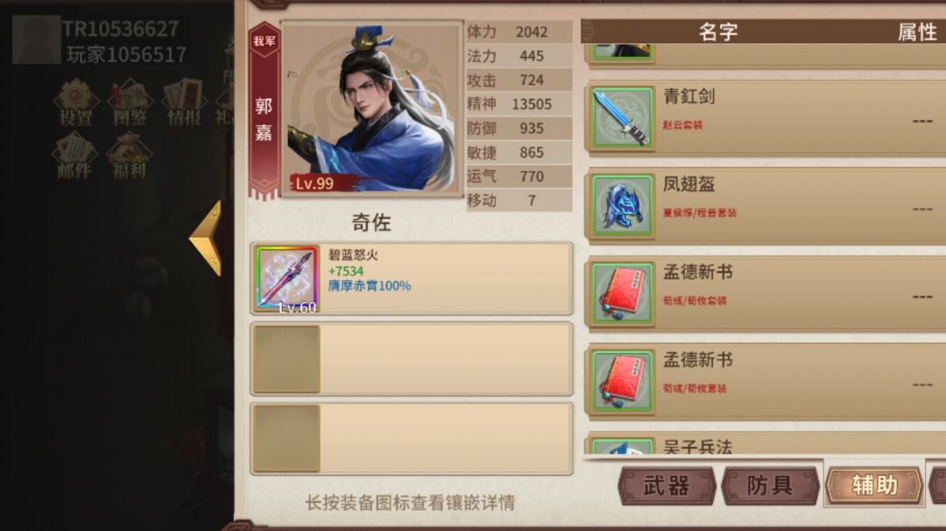The image size is (946, 531).
Task: Select the 青釭剑 sword icon
Action: click(622, 117)
